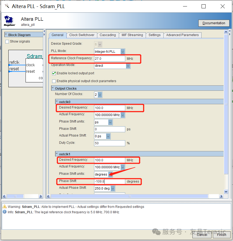Collapse the Output Clocks section arrow
This screenshot has height=241, width=233.
pos(53,88)
